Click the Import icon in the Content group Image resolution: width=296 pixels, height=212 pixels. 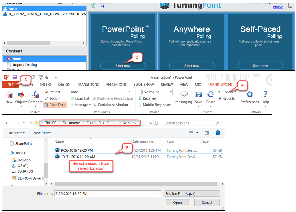55,92
